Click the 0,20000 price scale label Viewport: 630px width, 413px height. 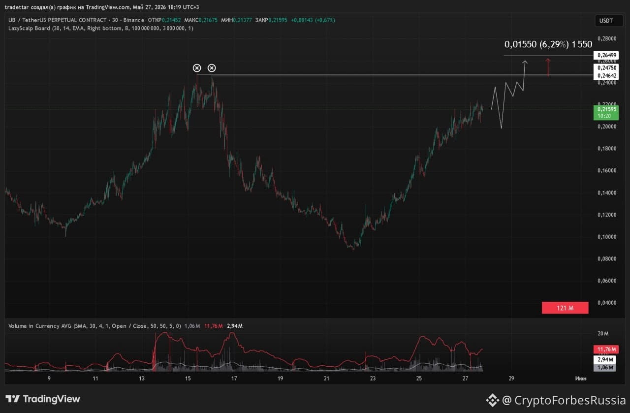pyautogui.click(x=607, y=127)
